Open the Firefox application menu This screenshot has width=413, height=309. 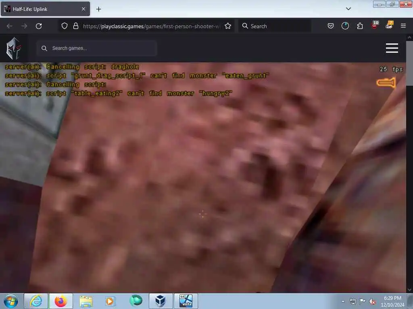coord(403,26)
